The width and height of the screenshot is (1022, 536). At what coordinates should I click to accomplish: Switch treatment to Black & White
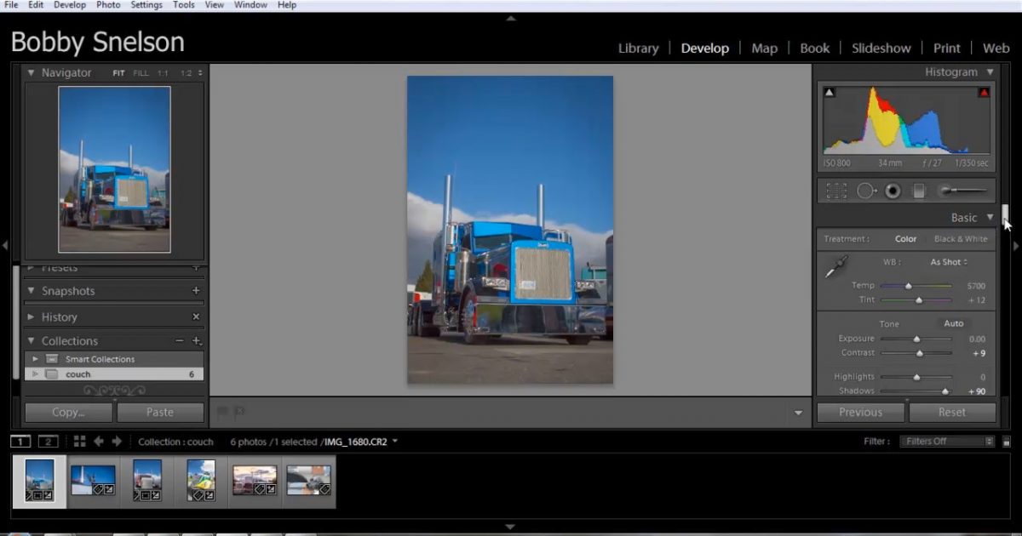(x=961, y=239)
